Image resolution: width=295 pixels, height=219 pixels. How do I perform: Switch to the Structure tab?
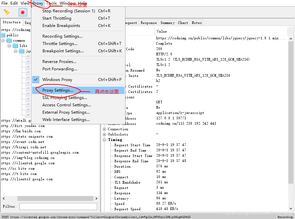[x=12, y=22]
